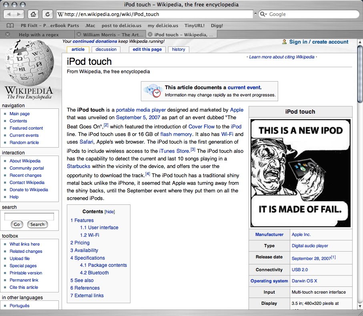
Task: Open the 'iTunes Store' link
Action: [174, 151]
